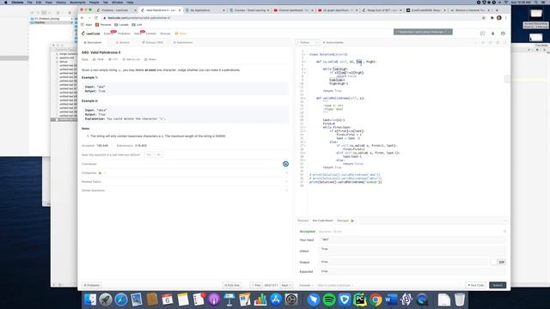Viewport: 550px width, 309px height.
Task: Click the Pick One button
Action: 231,285
